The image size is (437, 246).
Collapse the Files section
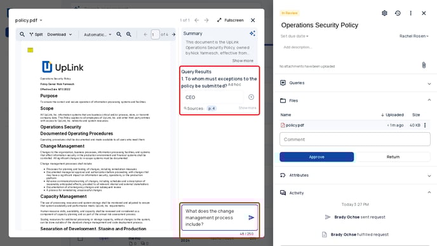429,100
